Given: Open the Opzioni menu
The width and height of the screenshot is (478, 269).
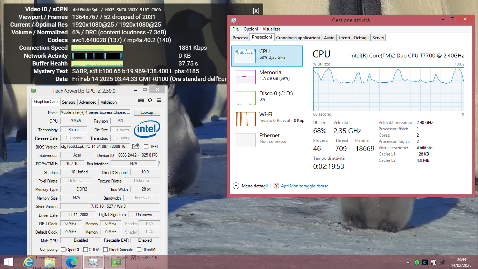Looking at the screenshot, I should [251, 29].
